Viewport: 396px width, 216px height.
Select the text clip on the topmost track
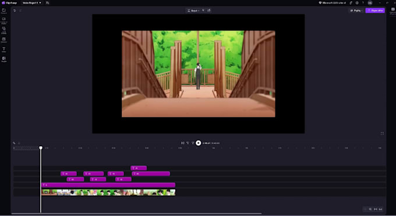139,168
